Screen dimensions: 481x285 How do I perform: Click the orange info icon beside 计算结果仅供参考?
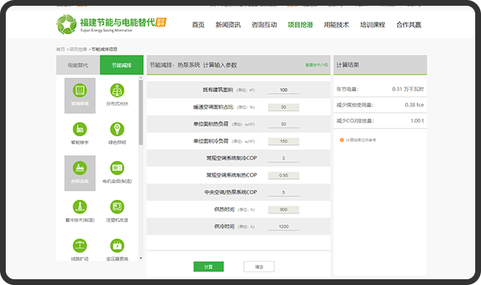click(342, 140)
